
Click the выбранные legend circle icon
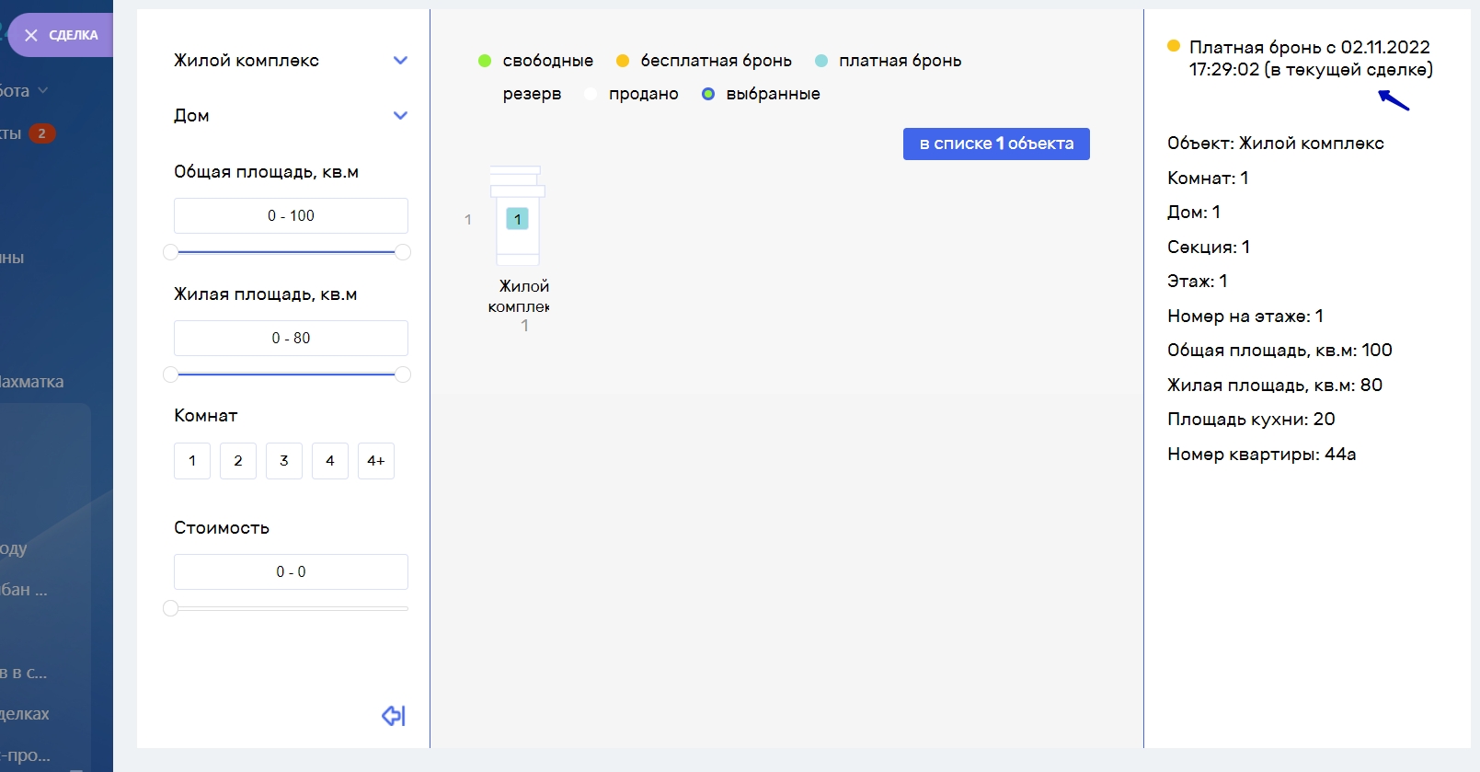[x=708, y=94]
